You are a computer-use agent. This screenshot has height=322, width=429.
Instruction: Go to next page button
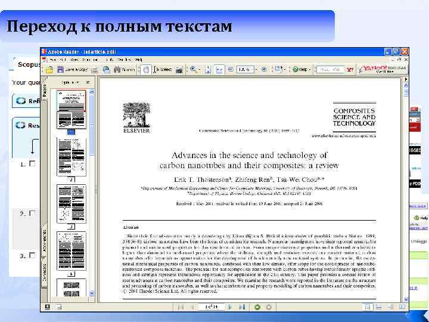pyautogui.click(x=231, y=307)
